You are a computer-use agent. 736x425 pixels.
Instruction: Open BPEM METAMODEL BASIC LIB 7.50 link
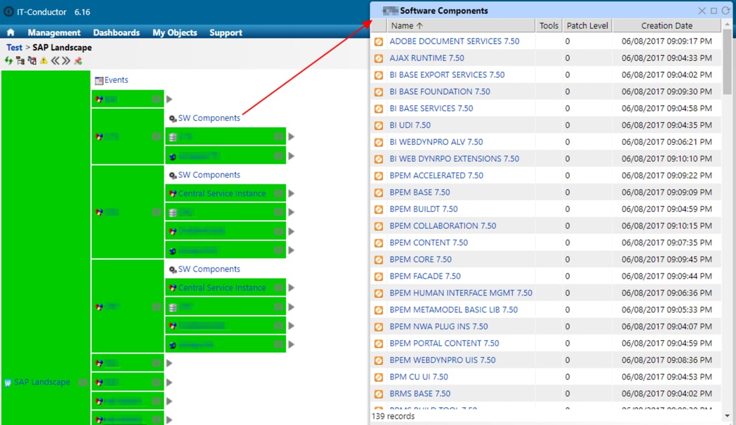point(453,310)
